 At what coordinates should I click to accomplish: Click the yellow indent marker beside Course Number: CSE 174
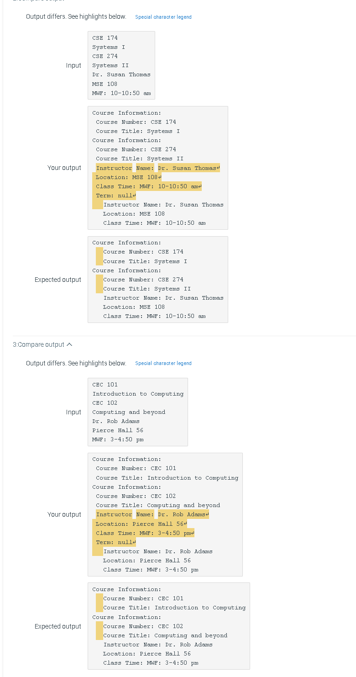click(99, 252)
